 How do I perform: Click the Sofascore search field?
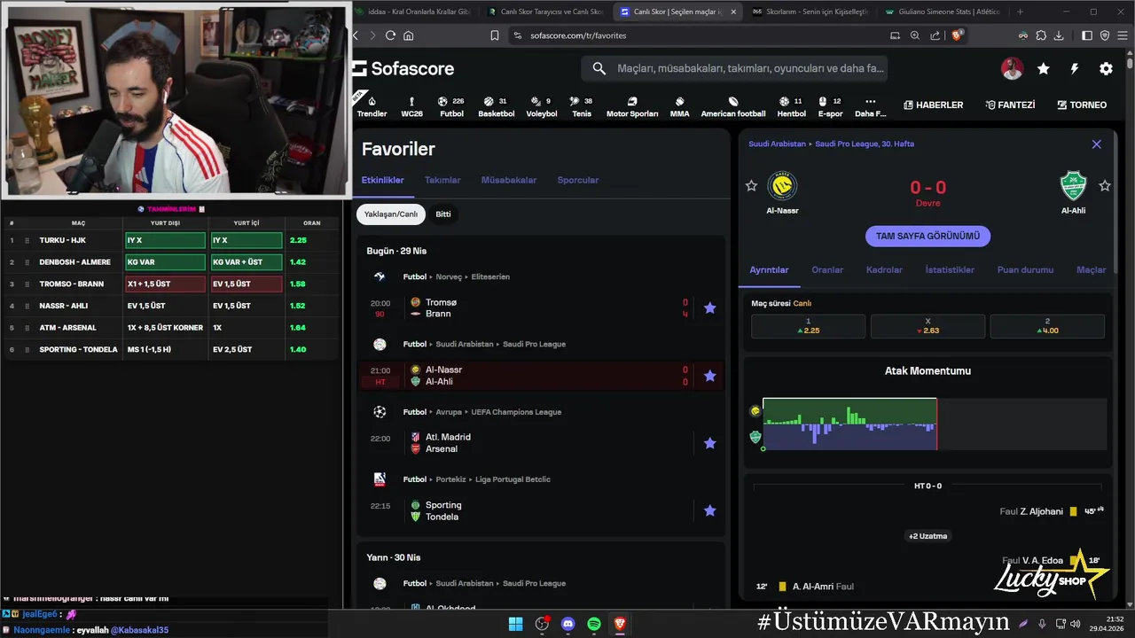tap(734, 68)
